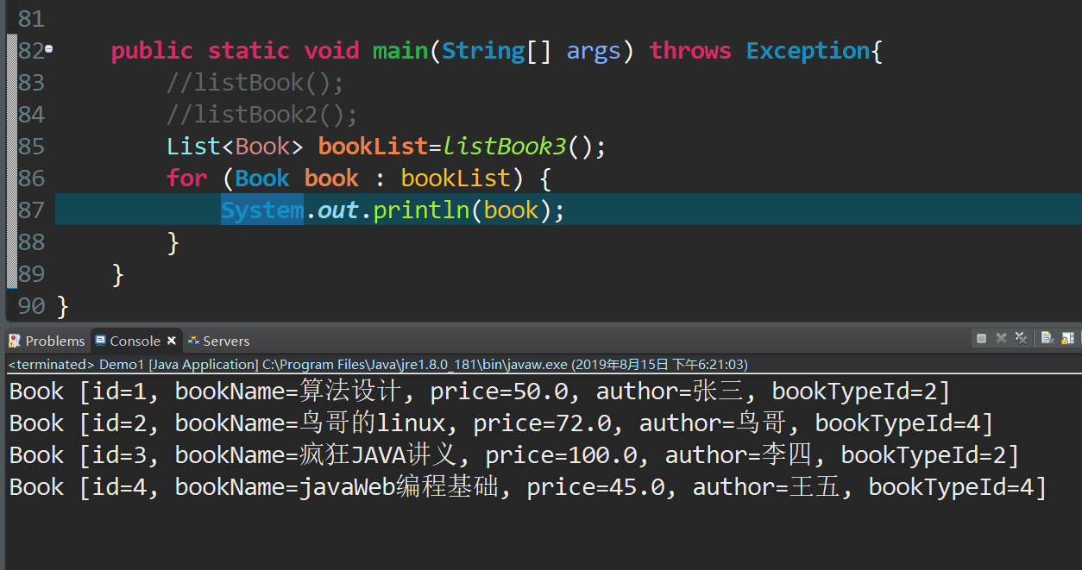Screen dimensions: 1082x570
Task: Click Remove All Terminated Launches icon
Action: 1021,339
